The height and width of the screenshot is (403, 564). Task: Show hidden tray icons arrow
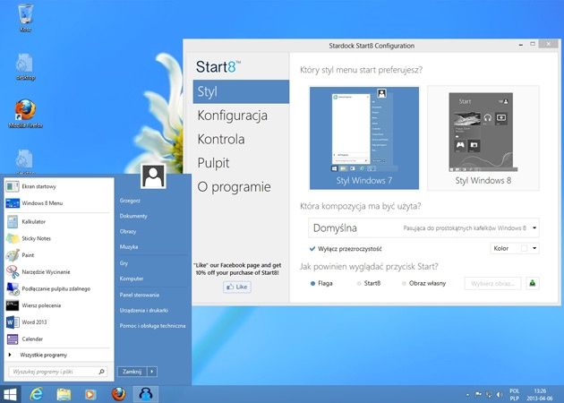[x=467, y=395]
